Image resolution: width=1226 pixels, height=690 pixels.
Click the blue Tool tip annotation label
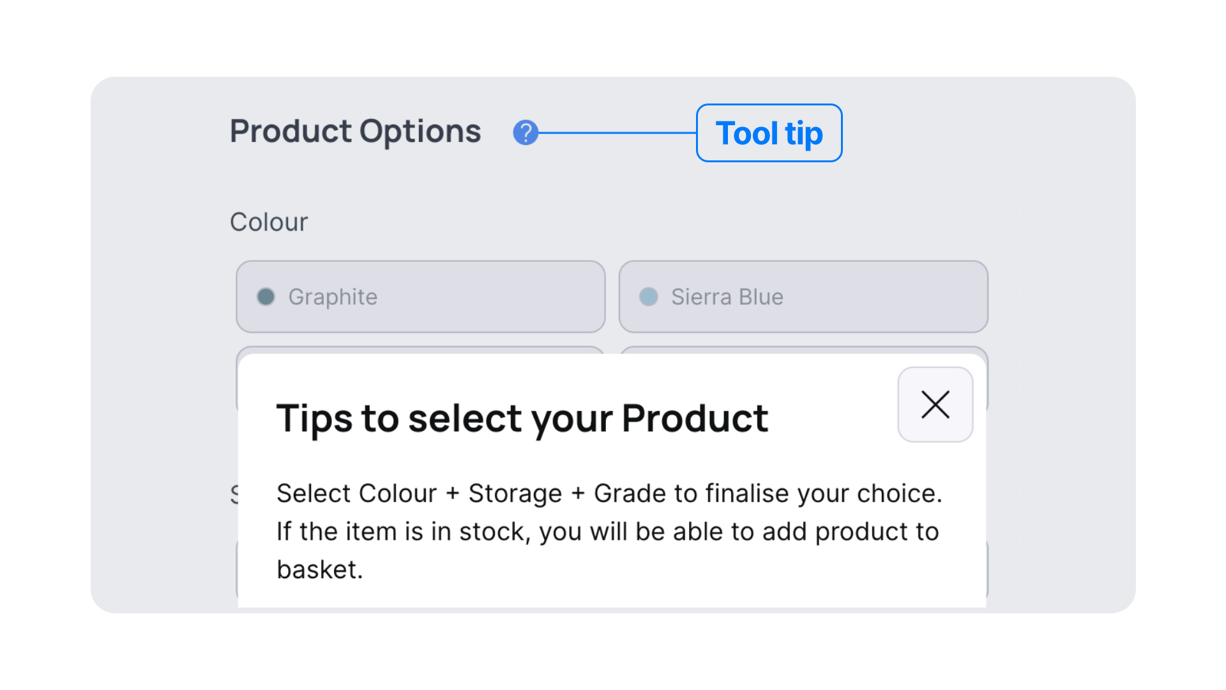tap(769, 133)
